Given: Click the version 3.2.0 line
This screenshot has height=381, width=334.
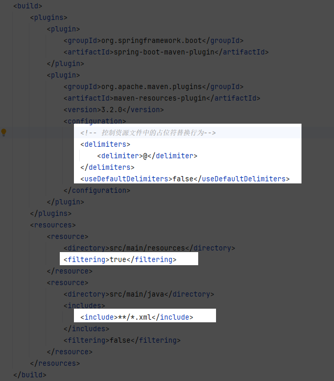Looking at the screenshot, I should click(x=114, y=110).
